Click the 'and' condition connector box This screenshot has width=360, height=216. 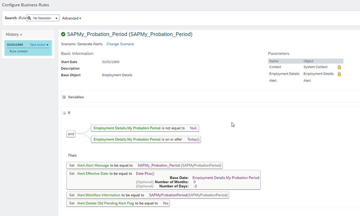tap(71, 134)
